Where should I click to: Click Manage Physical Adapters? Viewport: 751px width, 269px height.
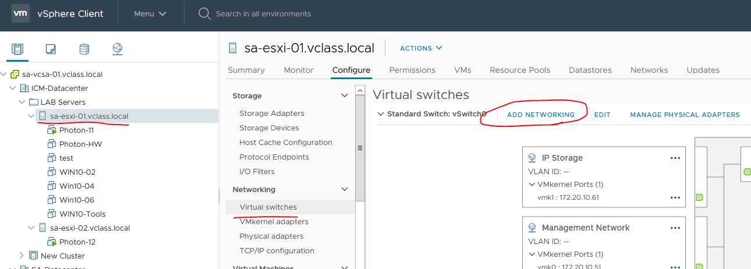(x=685, y=115)
